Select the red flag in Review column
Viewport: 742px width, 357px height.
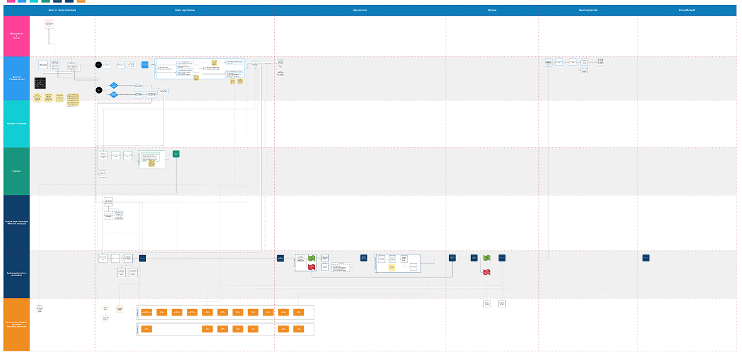[486, 272]
